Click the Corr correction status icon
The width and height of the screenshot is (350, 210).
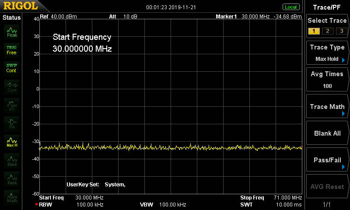coord(12,87)
